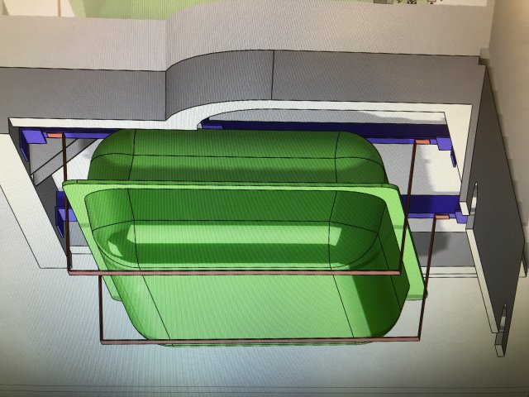Viewport: 529px width, 397px height.
Task: Select the upper left blue support rail
Action: (x=83, y=134)
